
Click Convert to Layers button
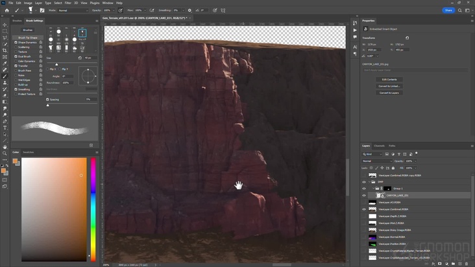389,93
